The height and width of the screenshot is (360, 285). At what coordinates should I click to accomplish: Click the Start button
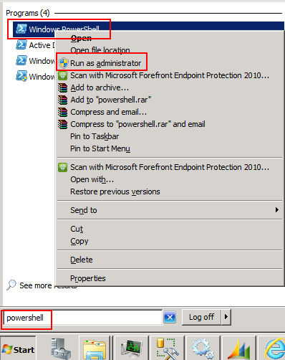point(19,350)
